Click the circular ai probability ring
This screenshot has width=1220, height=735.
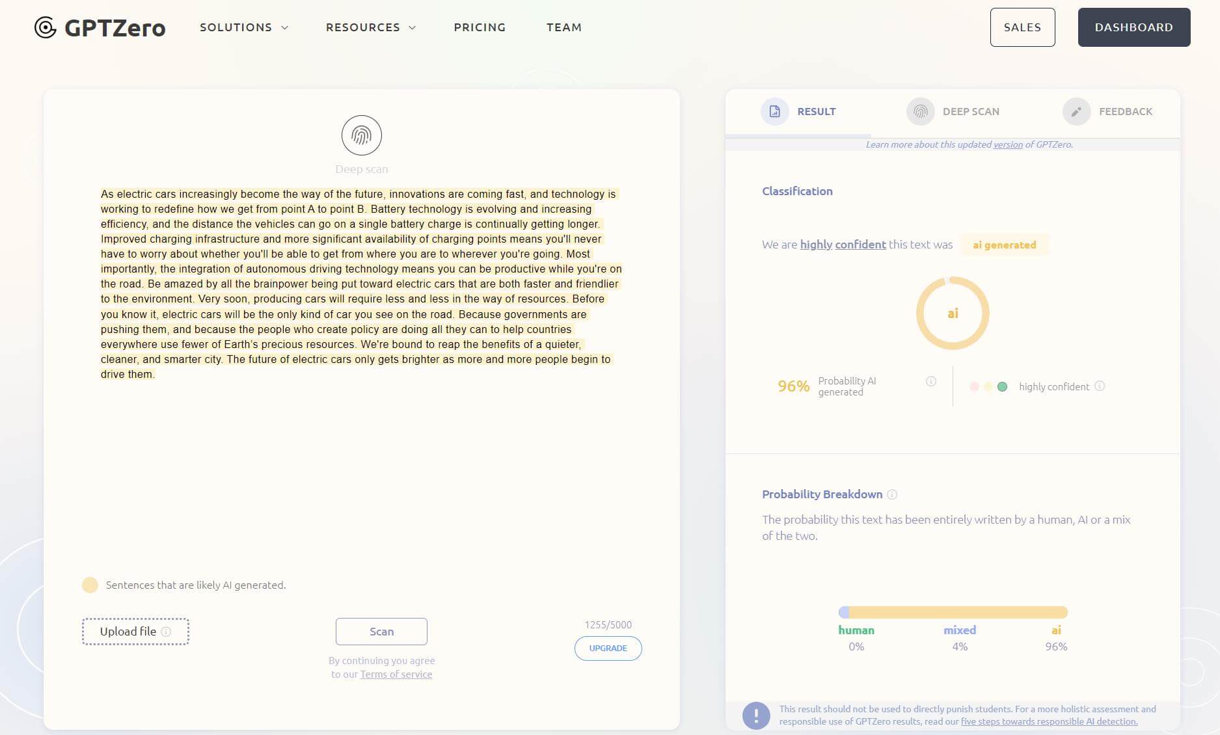click(x=953, y=314)
